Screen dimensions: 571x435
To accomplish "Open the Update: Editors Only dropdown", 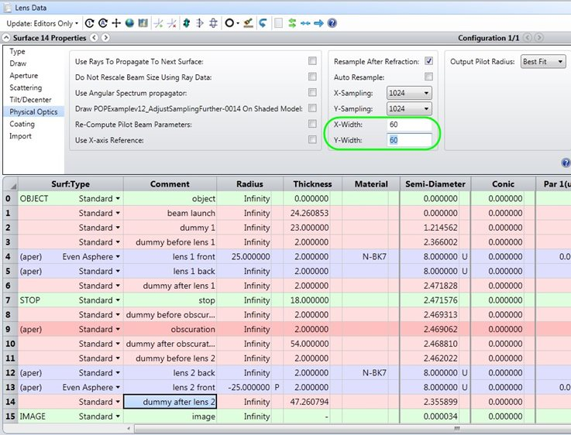I will 43,23.
